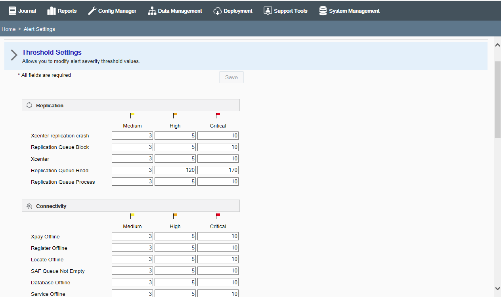501x297 pixels.
Task: Click the Config Manager wrench icon
Action: click(92, 11)
